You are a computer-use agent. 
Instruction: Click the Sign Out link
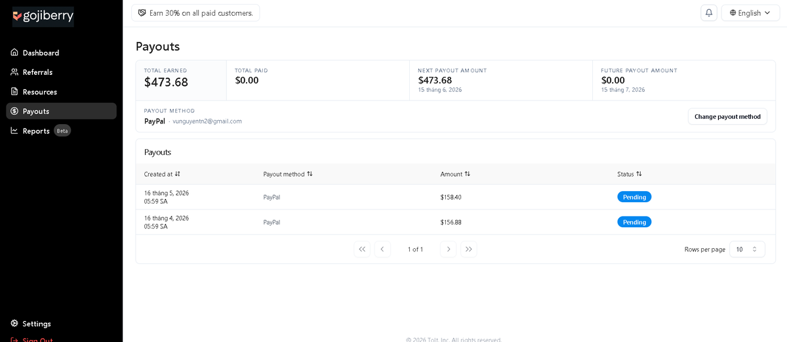(x=37, y=339)
